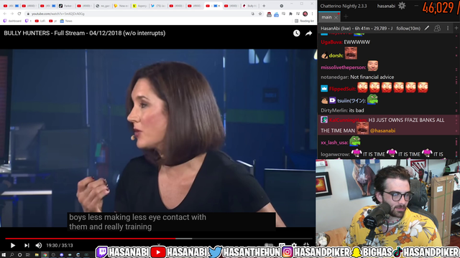Open Chrome extensions puzzle icon
Viewport: 460px width, 258px height.
[290, 14]
